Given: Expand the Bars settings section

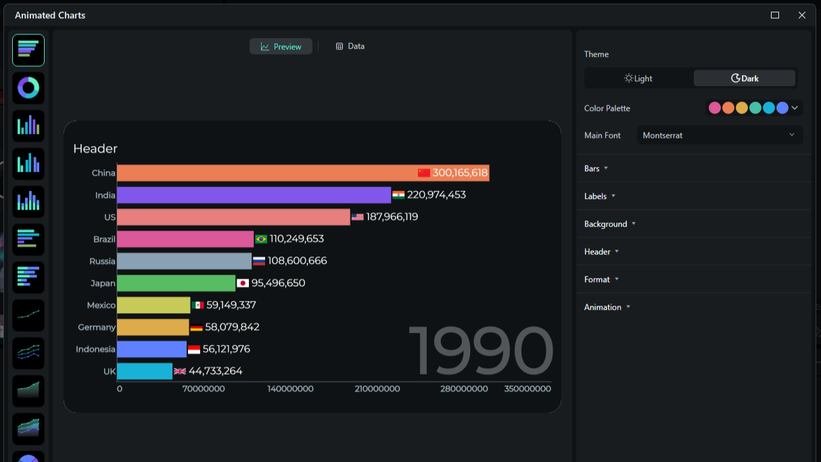Looking at the screenshot, I should 596,168.
